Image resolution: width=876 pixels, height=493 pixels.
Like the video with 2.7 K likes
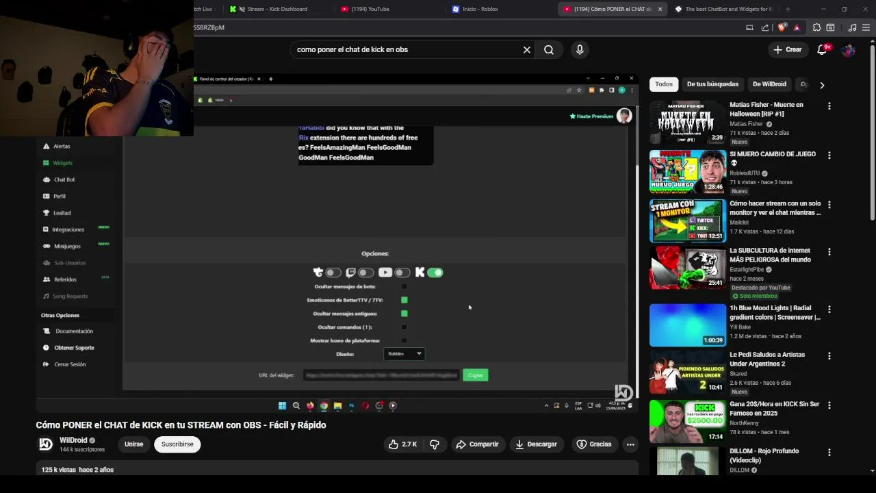coord(402,444)
